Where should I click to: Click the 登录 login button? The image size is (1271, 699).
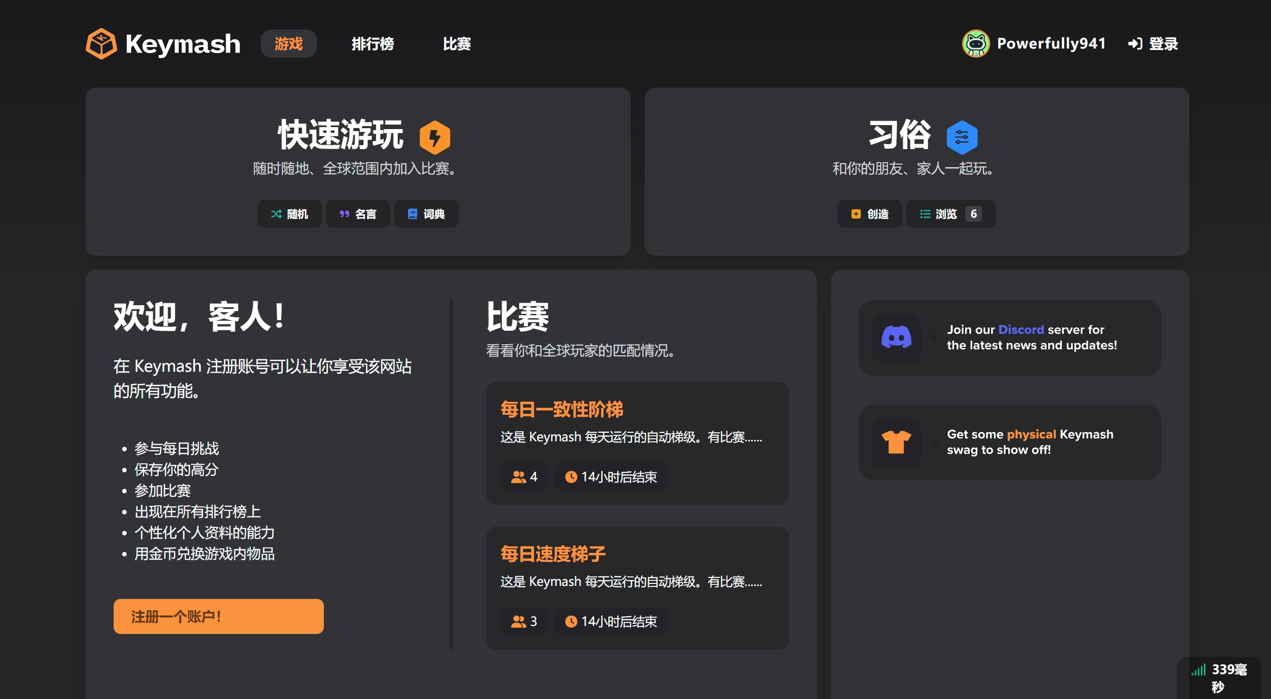1153,44
